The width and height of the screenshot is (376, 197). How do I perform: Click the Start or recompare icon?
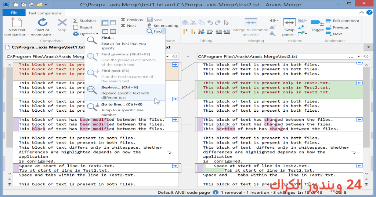(43, 22)
